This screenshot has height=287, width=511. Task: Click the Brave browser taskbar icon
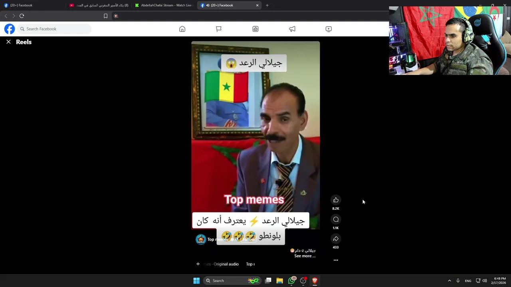click(315, 281)
